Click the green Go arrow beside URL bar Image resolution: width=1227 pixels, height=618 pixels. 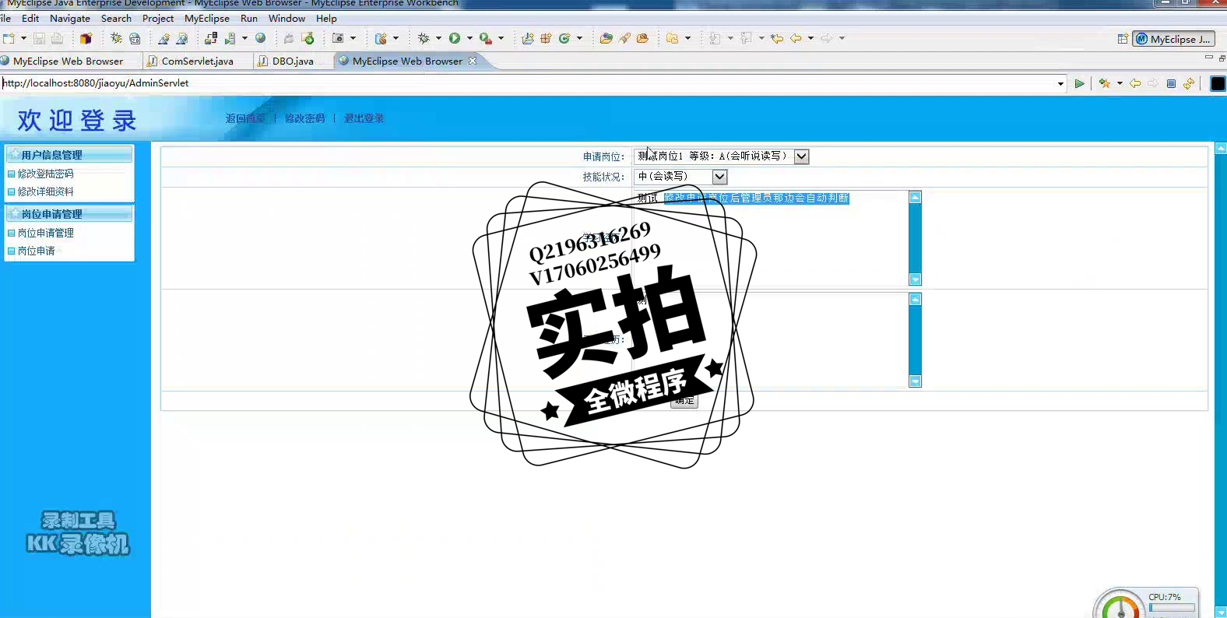(x=1079, y=83)
